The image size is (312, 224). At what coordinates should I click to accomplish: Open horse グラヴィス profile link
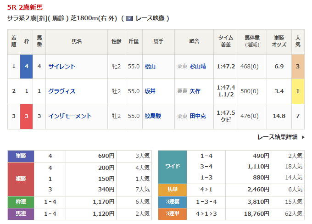tap(62, 91)
